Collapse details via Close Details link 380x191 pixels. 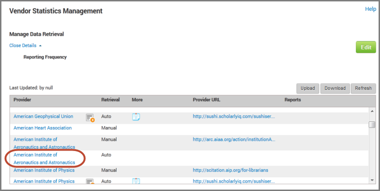[25, 46]
